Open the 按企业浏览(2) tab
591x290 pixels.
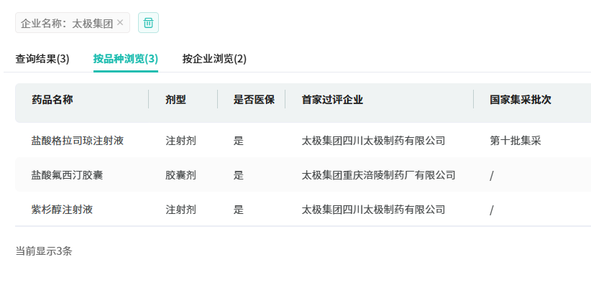(x=214, y=59)
